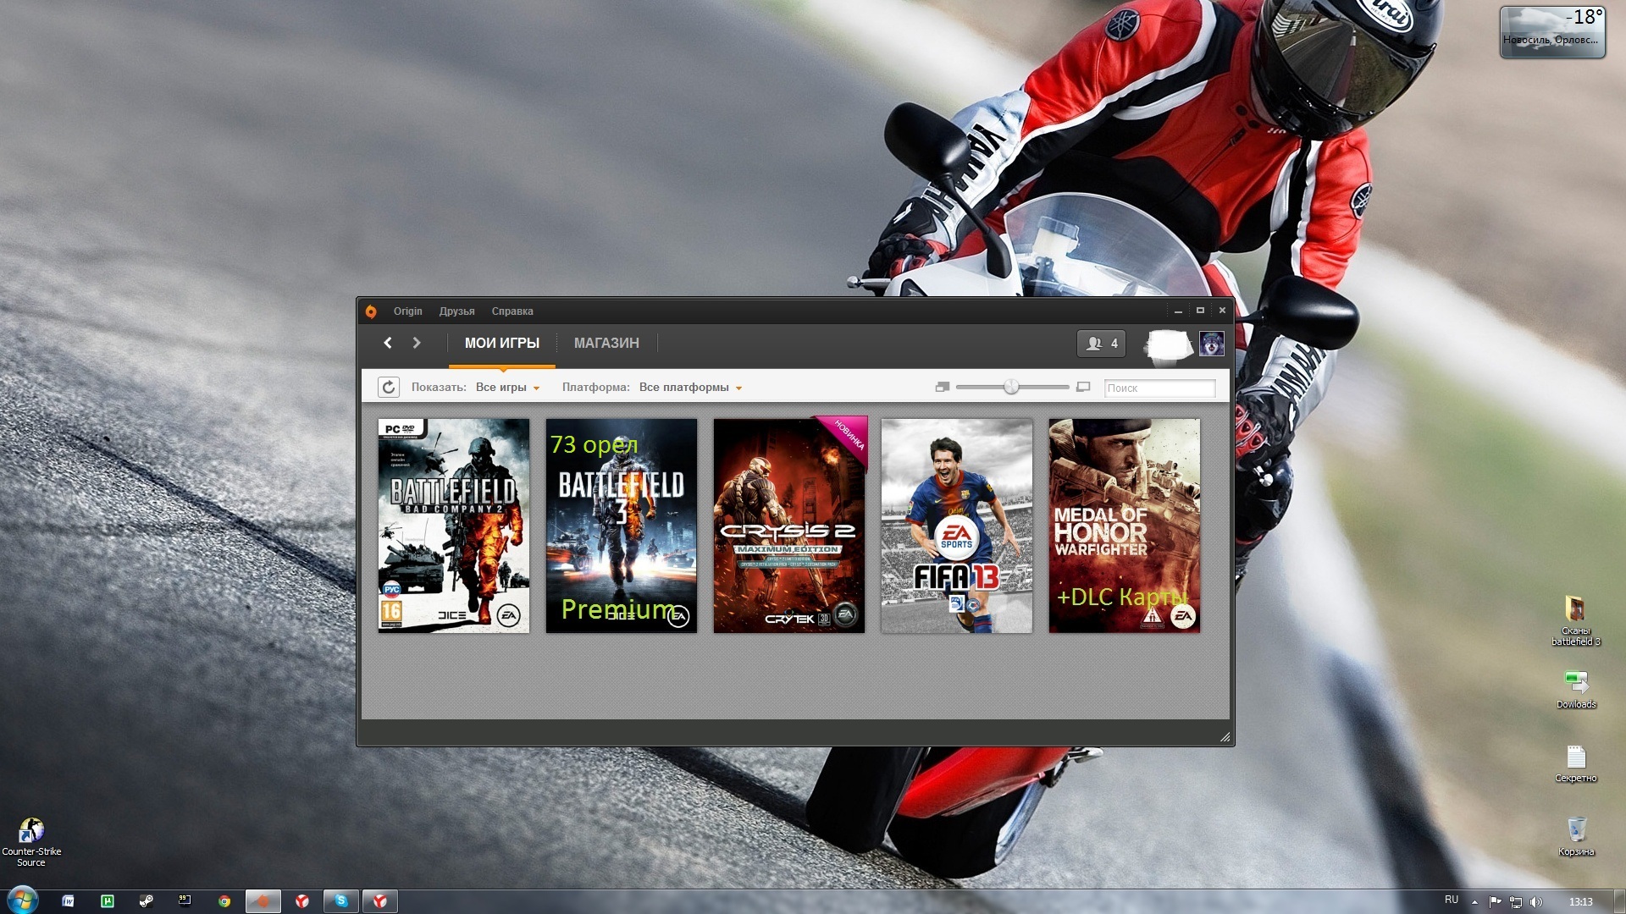Click the green uTorrent taskbar icon
This screenshot has height=914, width=1626.
[x=108, y=901]
